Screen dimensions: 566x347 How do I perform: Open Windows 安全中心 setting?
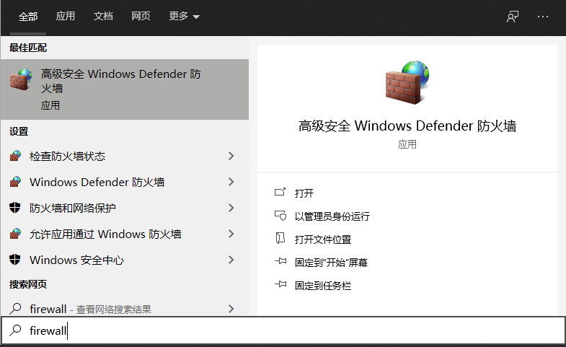coord(125,260)
